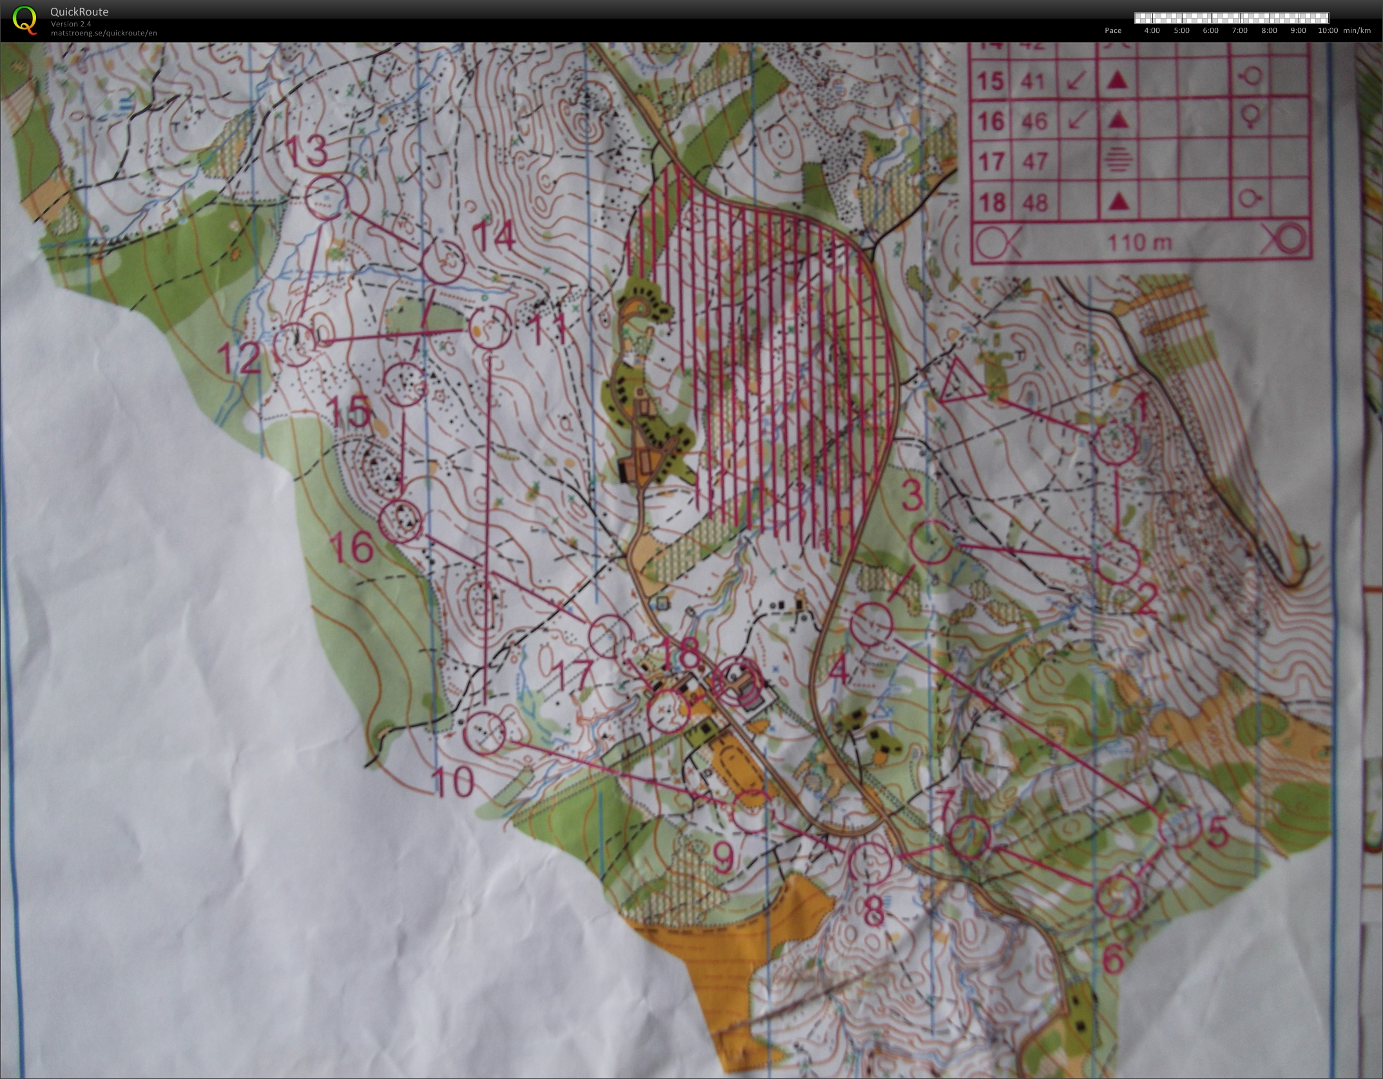
Task: Click the number 16 label on the map
Action: [351, 547]
